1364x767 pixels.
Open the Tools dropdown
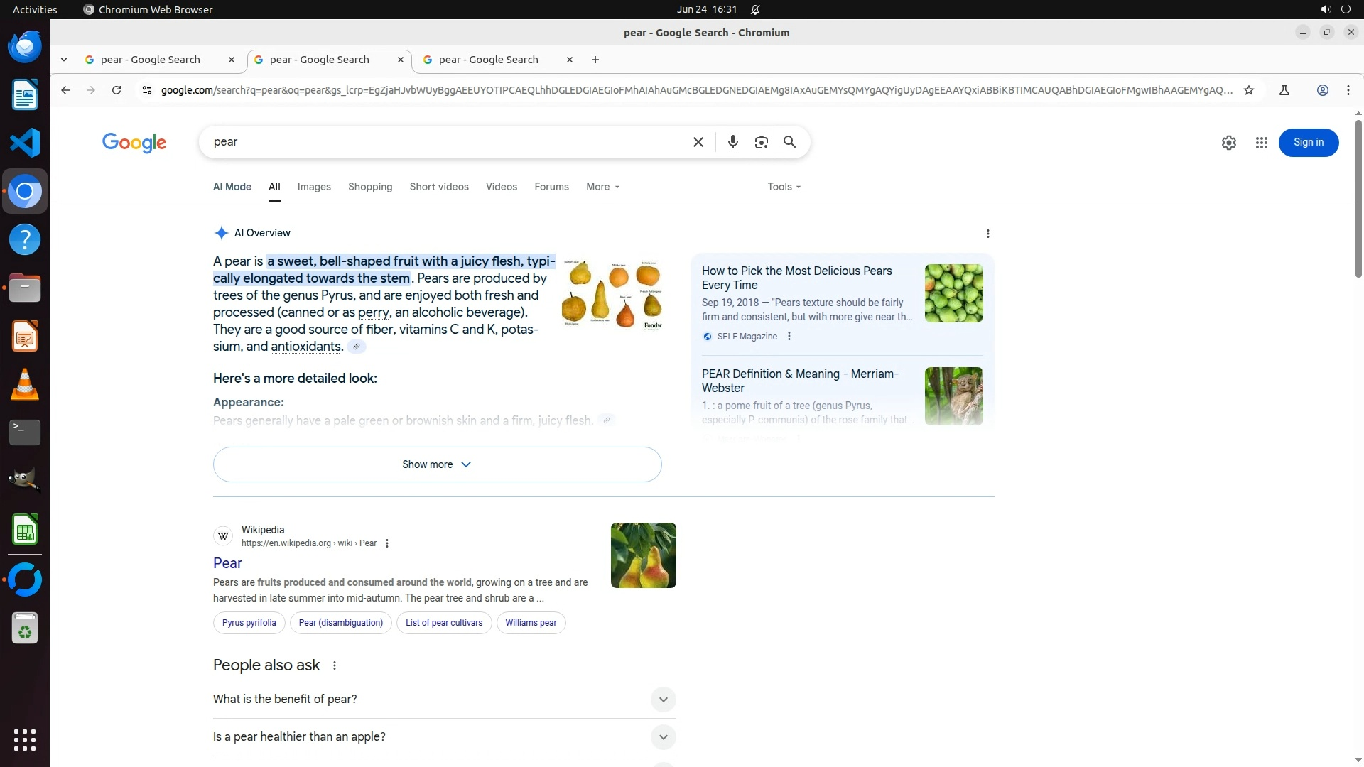784,187
